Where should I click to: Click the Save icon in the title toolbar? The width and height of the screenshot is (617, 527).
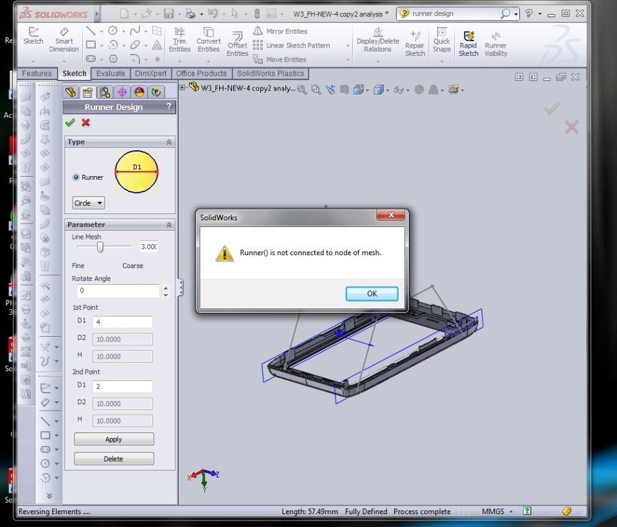169,13
